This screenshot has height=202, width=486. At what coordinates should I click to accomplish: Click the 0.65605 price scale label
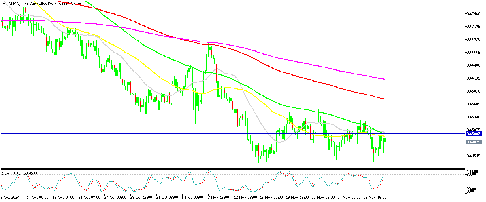click(x=473, y=104)
